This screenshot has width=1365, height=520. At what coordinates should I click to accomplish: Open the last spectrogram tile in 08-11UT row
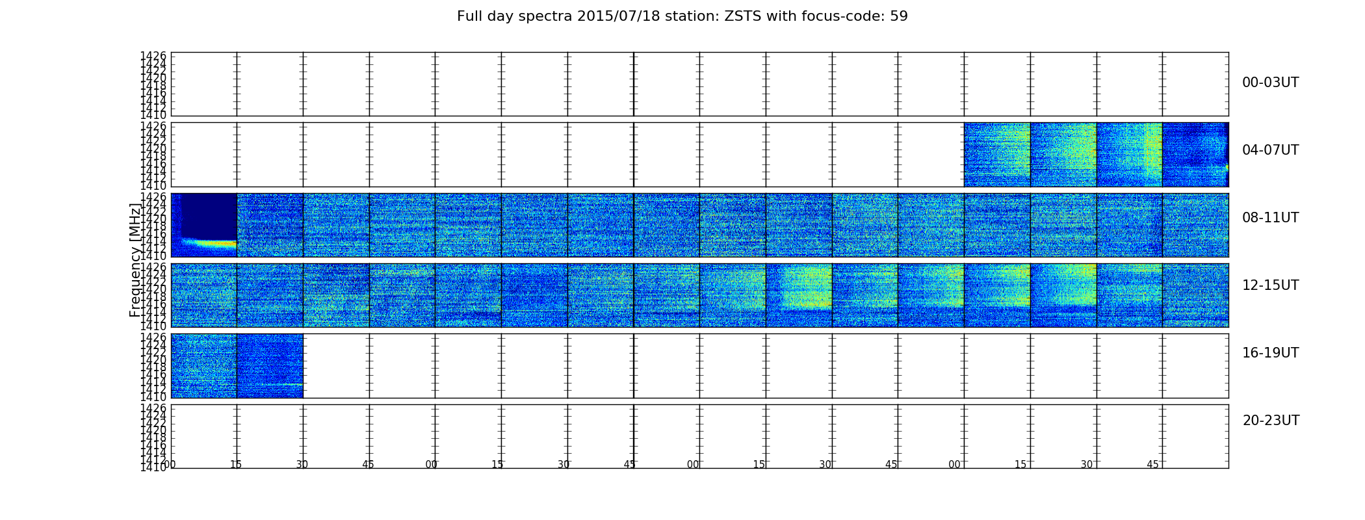pyautogui.click(x=1195, y=225)
